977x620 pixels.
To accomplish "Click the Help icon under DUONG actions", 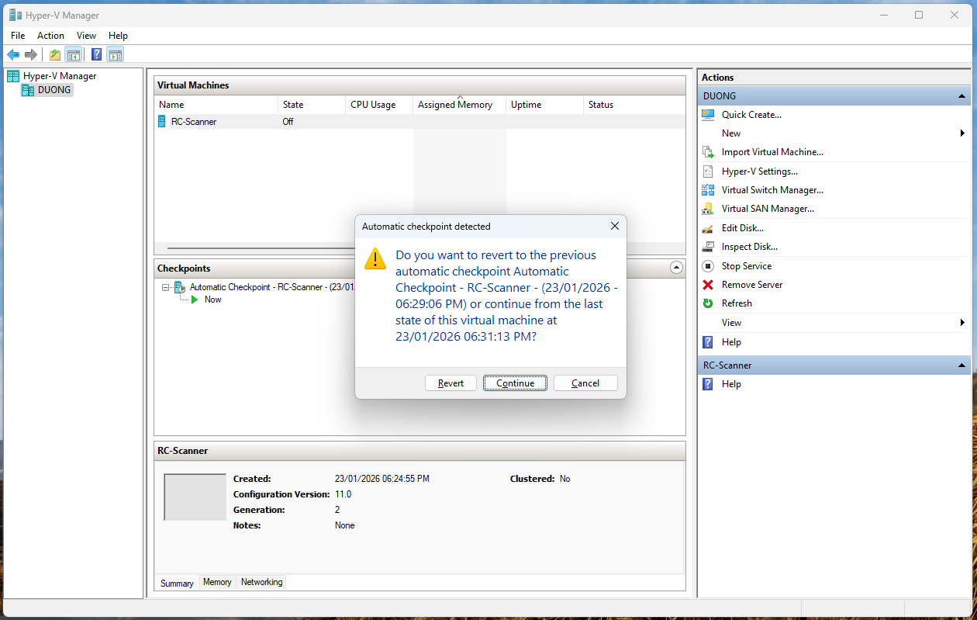I will (x=708, y=342).
